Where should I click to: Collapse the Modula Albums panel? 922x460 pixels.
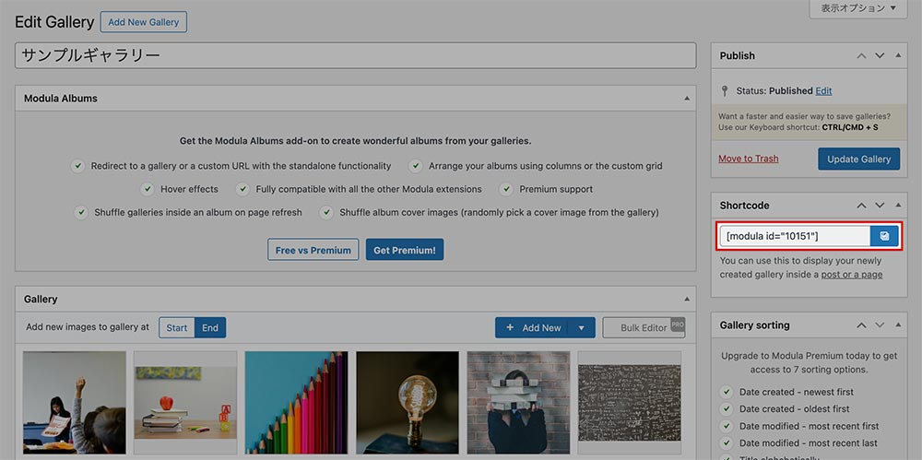click(686, 99)
